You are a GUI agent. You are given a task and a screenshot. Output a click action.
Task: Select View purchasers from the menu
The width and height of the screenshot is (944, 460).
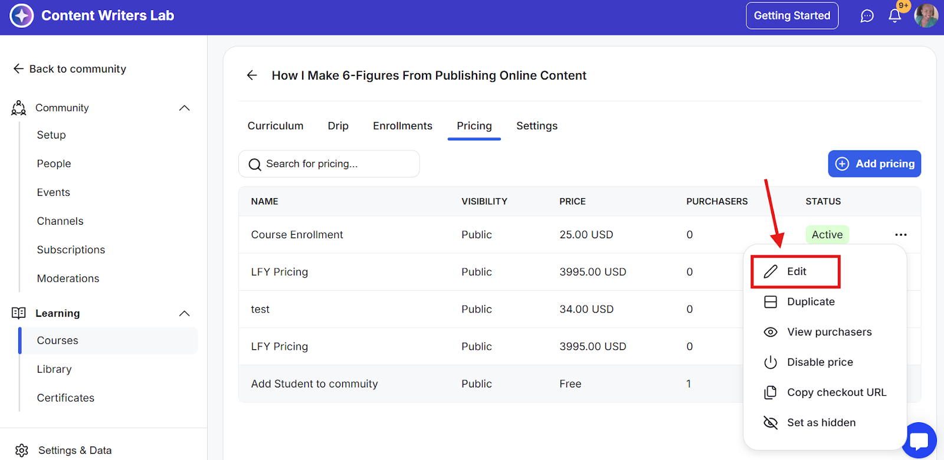pyautogui.click(x=829, y=332)
